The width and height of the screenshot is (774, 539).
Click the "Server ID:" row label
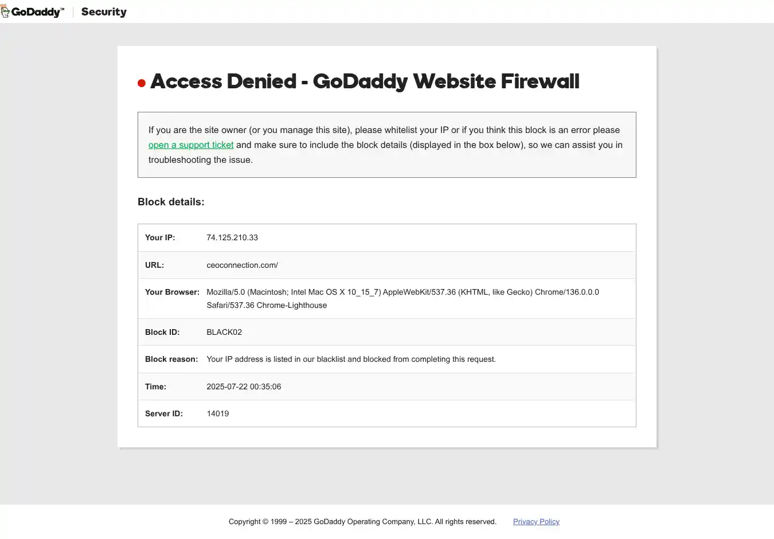(164, 414)
